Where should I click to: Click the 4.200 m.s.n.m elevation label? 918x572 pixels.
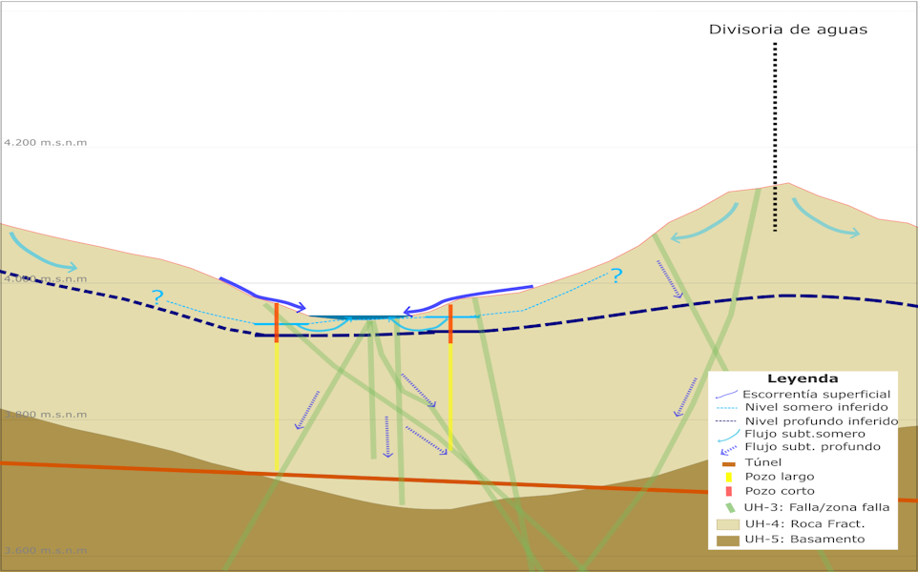(45, 143)
